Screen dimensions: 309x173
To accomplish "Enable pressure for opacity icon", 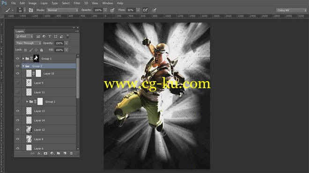I will pyautogui.click(x=112, y=10).
